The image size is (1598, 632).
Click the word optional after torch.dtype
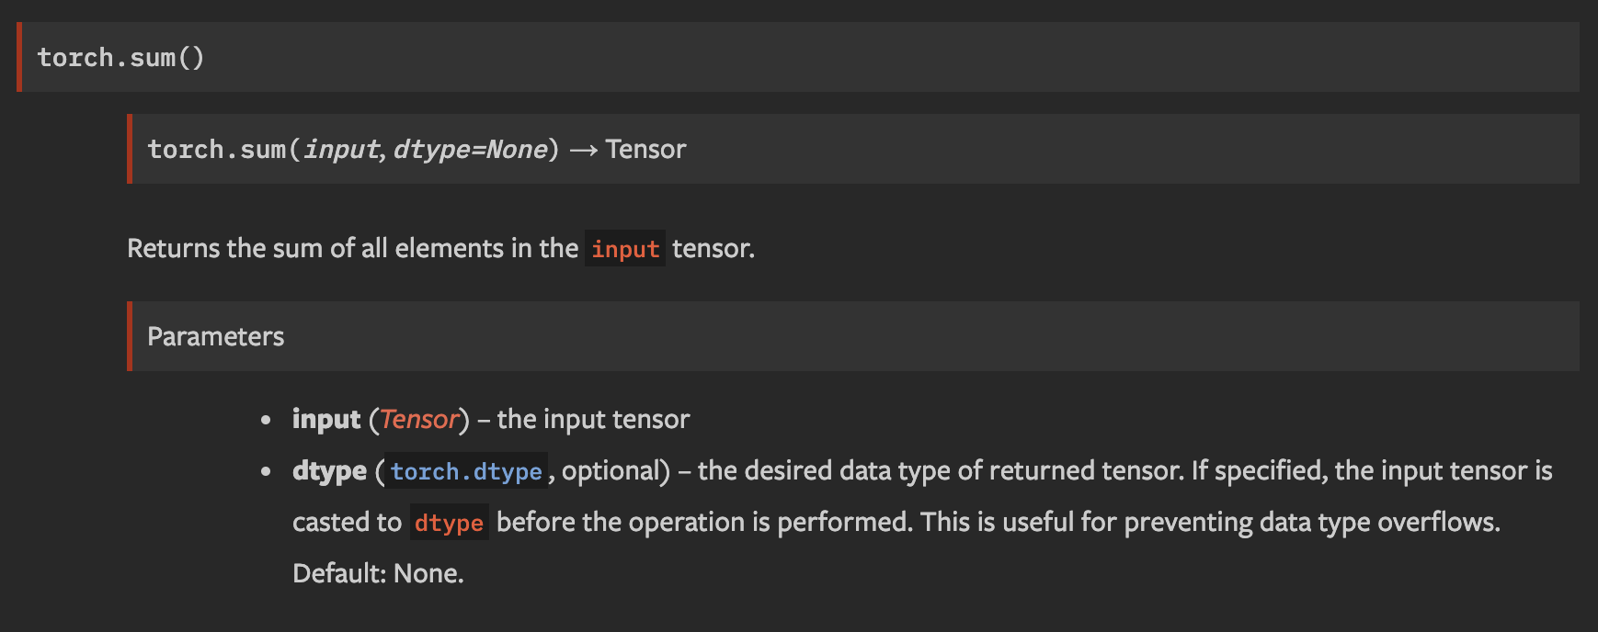coord(611,471)
